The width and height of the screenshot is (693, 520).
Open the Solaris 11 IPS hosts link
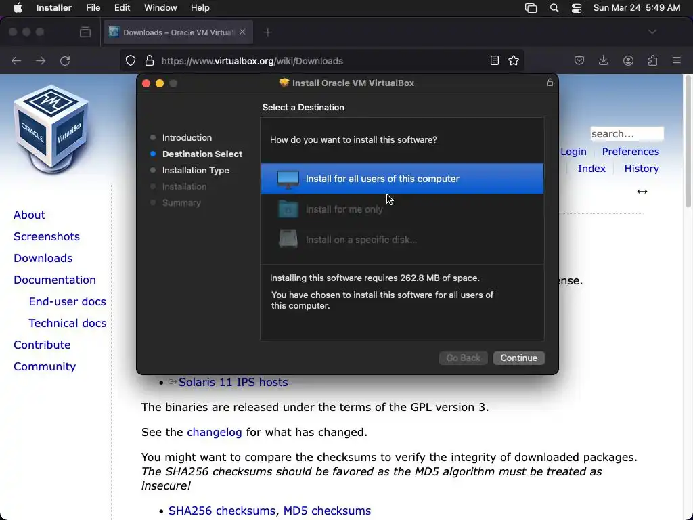point(233,382)
